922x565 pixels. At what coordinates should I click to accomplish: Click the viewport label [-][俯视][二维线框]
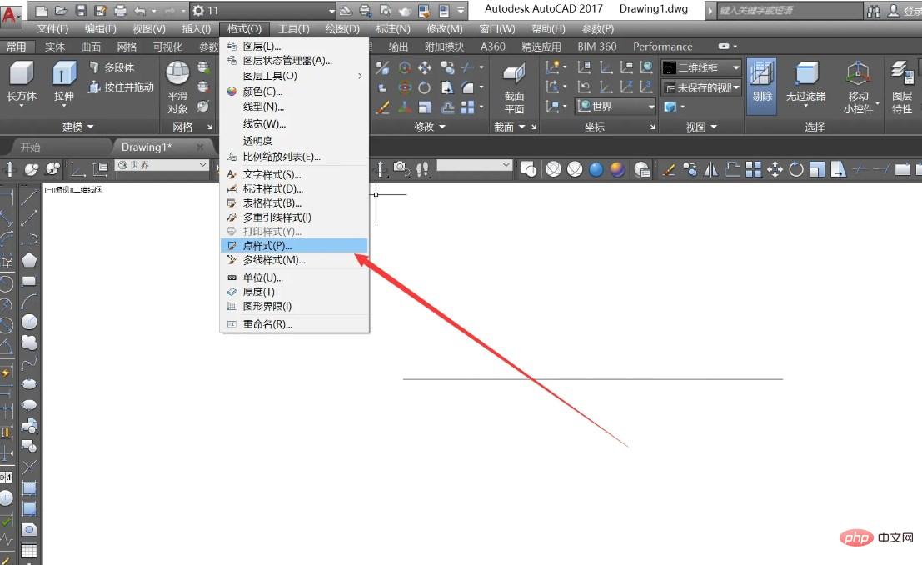73,189
